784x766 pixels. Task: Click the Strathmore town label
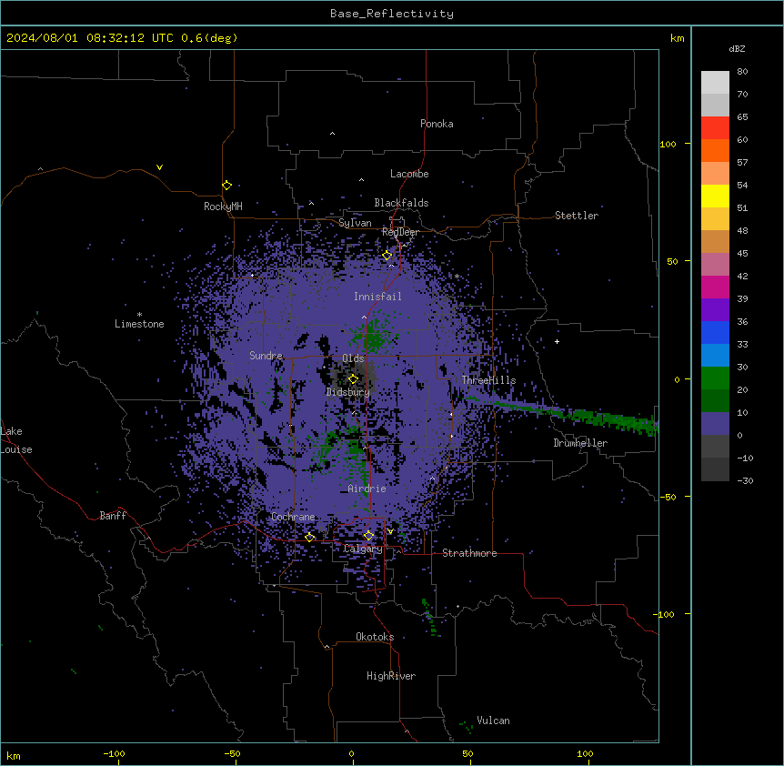[x=469, y=553]
